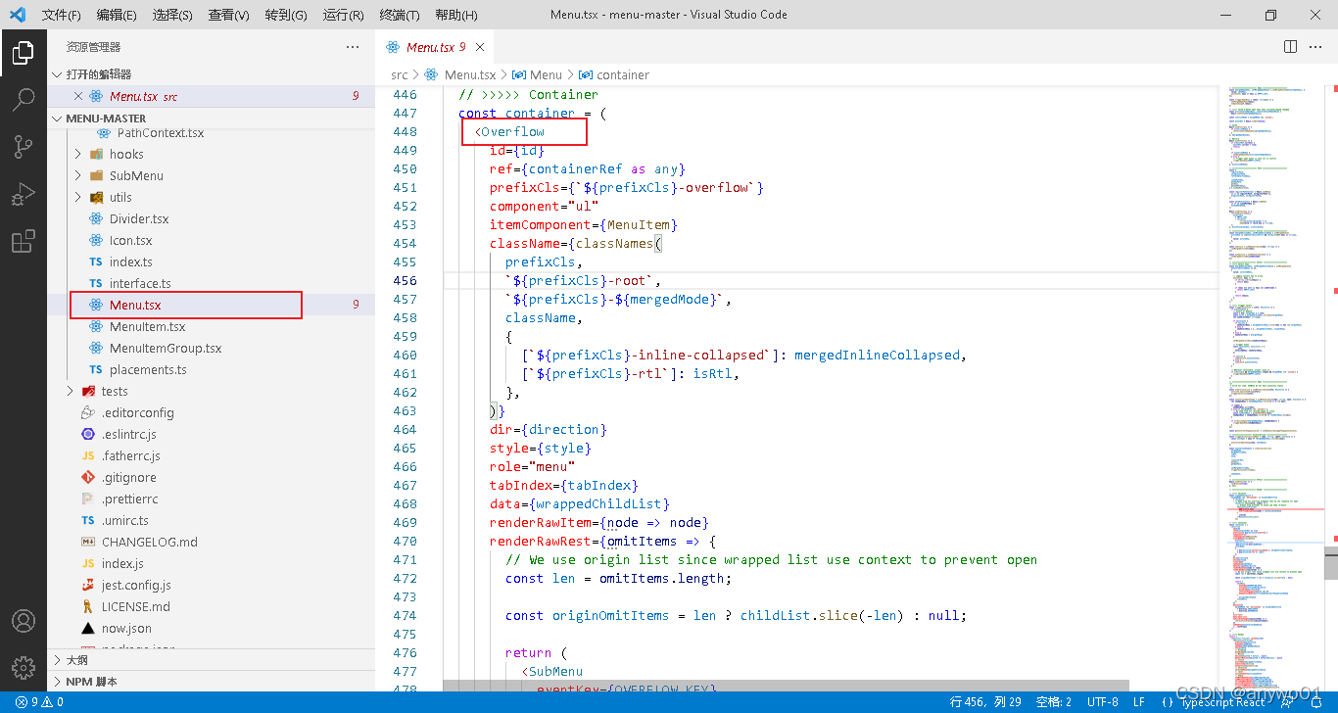The height and width of the screenshot is (713, 1338).
Task: Open the Run and Debug view
Action: pyautogui.click(x=24, y=194)
